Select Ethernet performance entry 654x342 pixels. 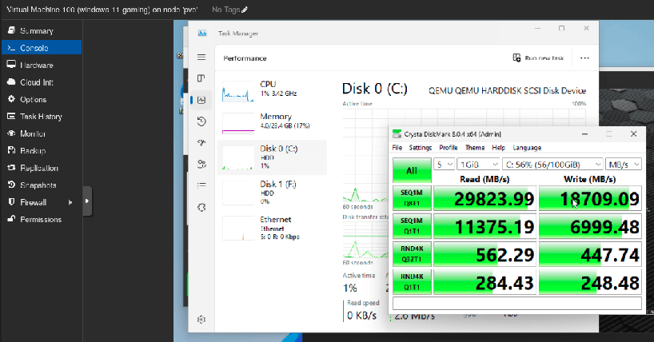272,228
